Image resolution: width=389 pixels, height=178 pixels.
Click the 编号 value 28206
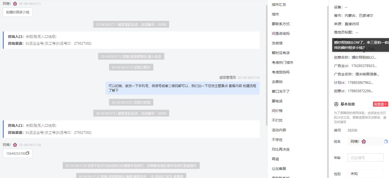click(x=352, y=130)
